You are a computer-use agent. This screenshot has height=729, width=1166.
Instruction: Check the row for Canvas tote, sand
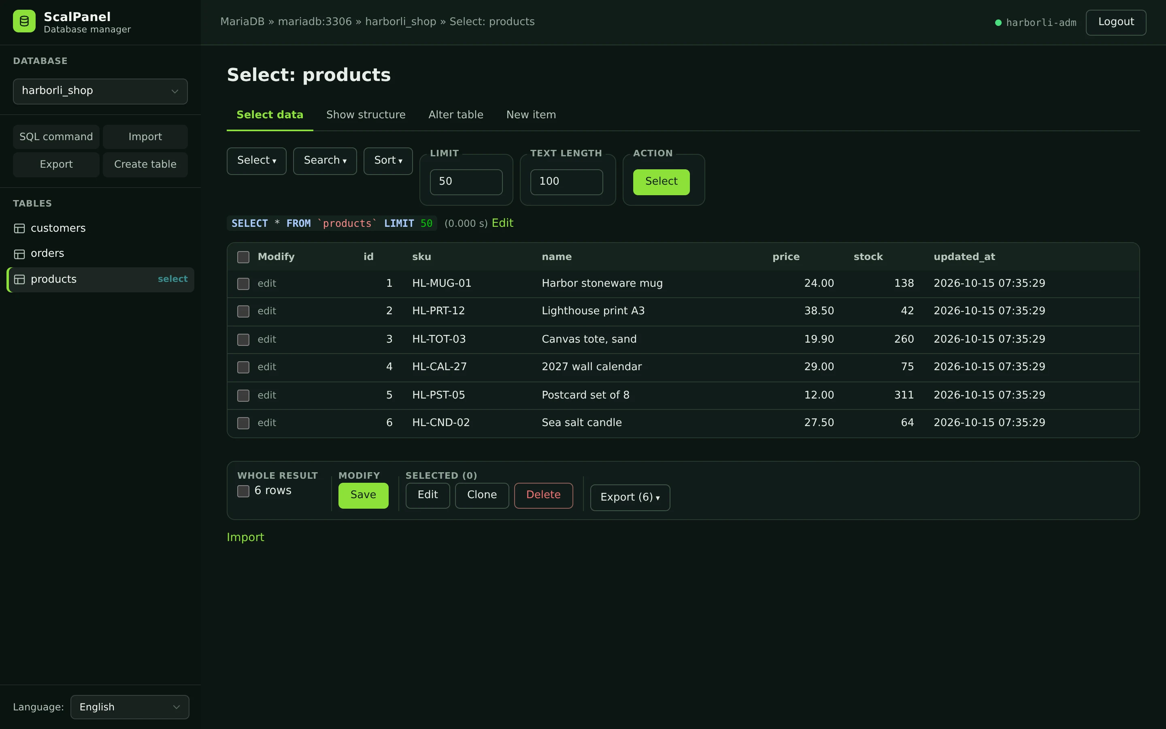(243, 339)
